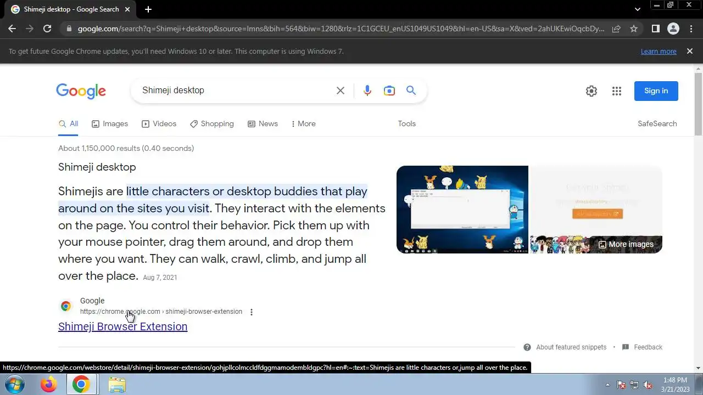Image resolution: width=703 pixels, height=395 pixels.
Task: Open the Google apps grid
Action: pyautogui.click(x=616, y=91)
